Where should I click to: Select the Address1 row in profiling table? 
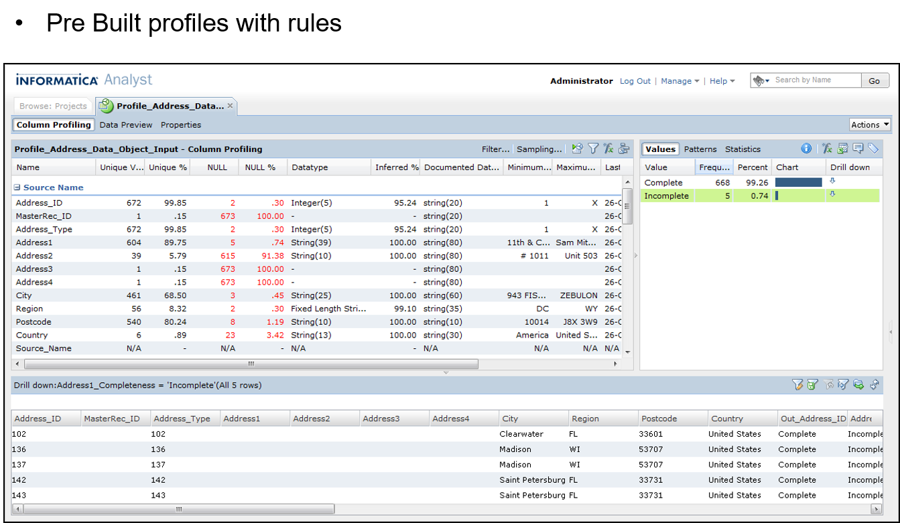click(x=316, y=242)
